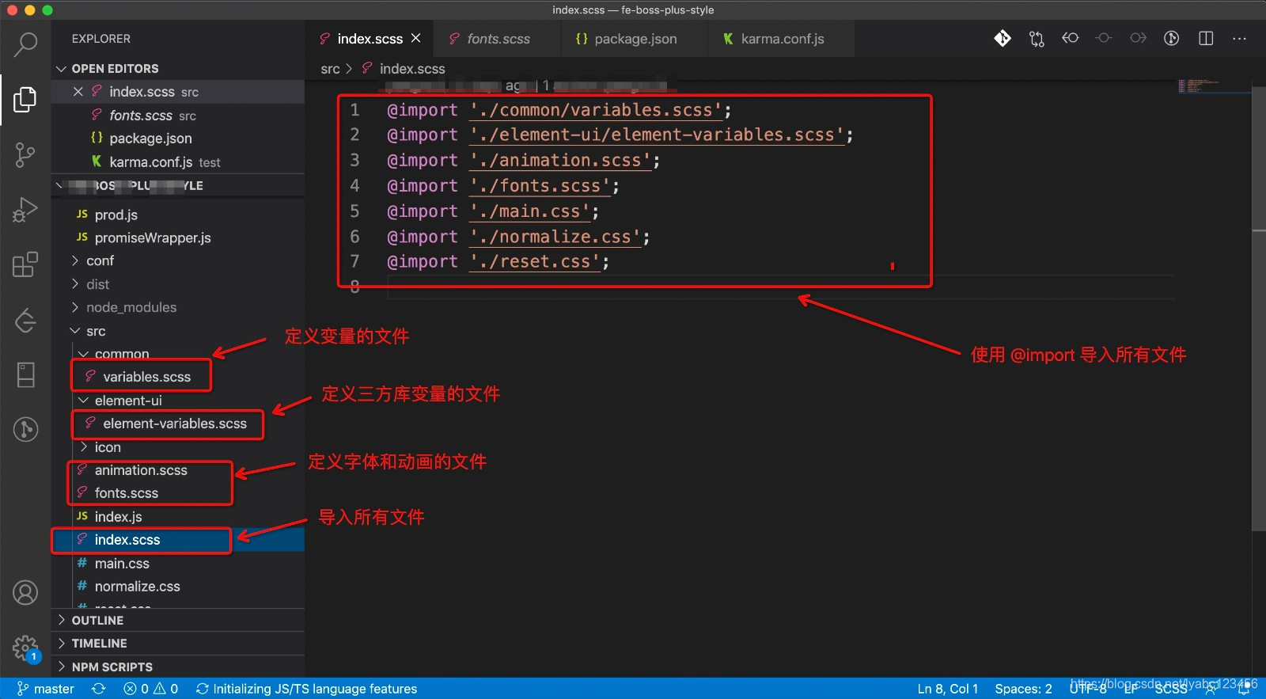The image size is (1266, 699).
Task: Expand the TIMELINE section
Action: pyautogui.click(x=178, y=644)
